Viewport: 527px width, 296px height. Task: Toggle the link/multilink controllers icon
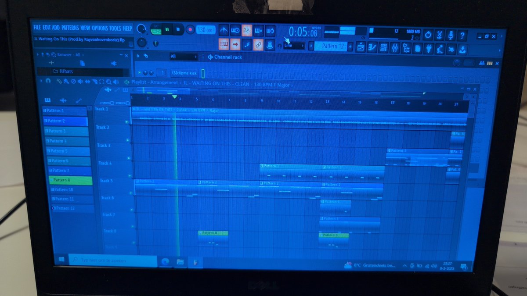click(258, 45)
